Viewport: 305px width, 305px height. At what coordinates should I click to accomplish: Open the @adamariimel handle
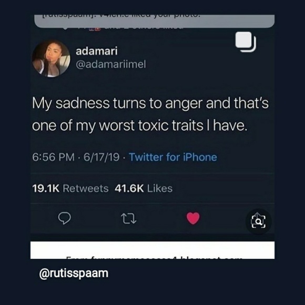click(110, 64)
